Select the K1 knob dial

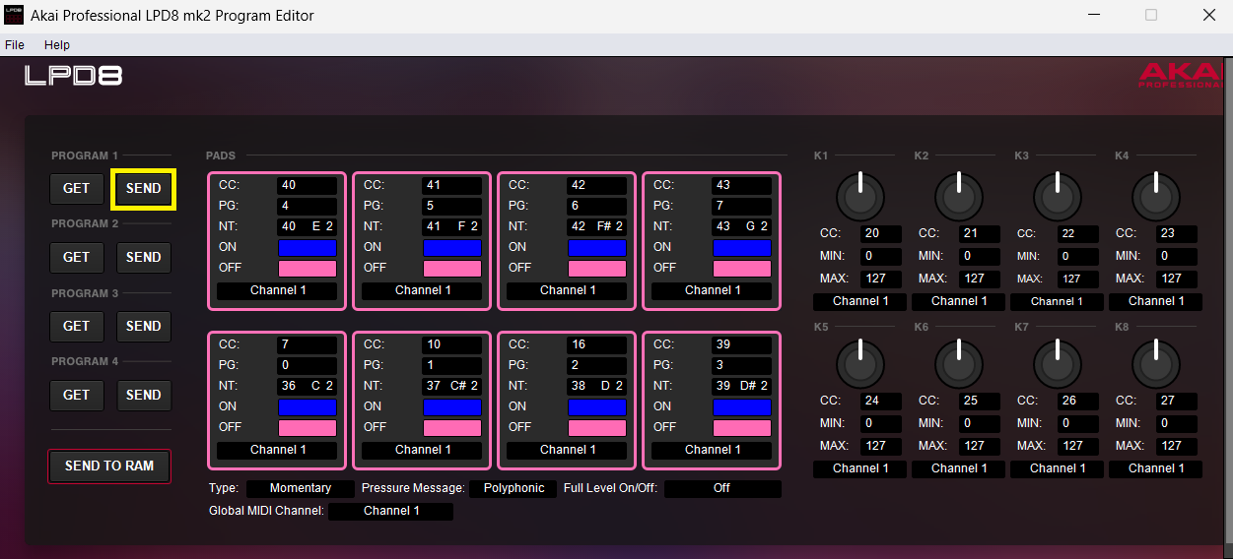860,195
